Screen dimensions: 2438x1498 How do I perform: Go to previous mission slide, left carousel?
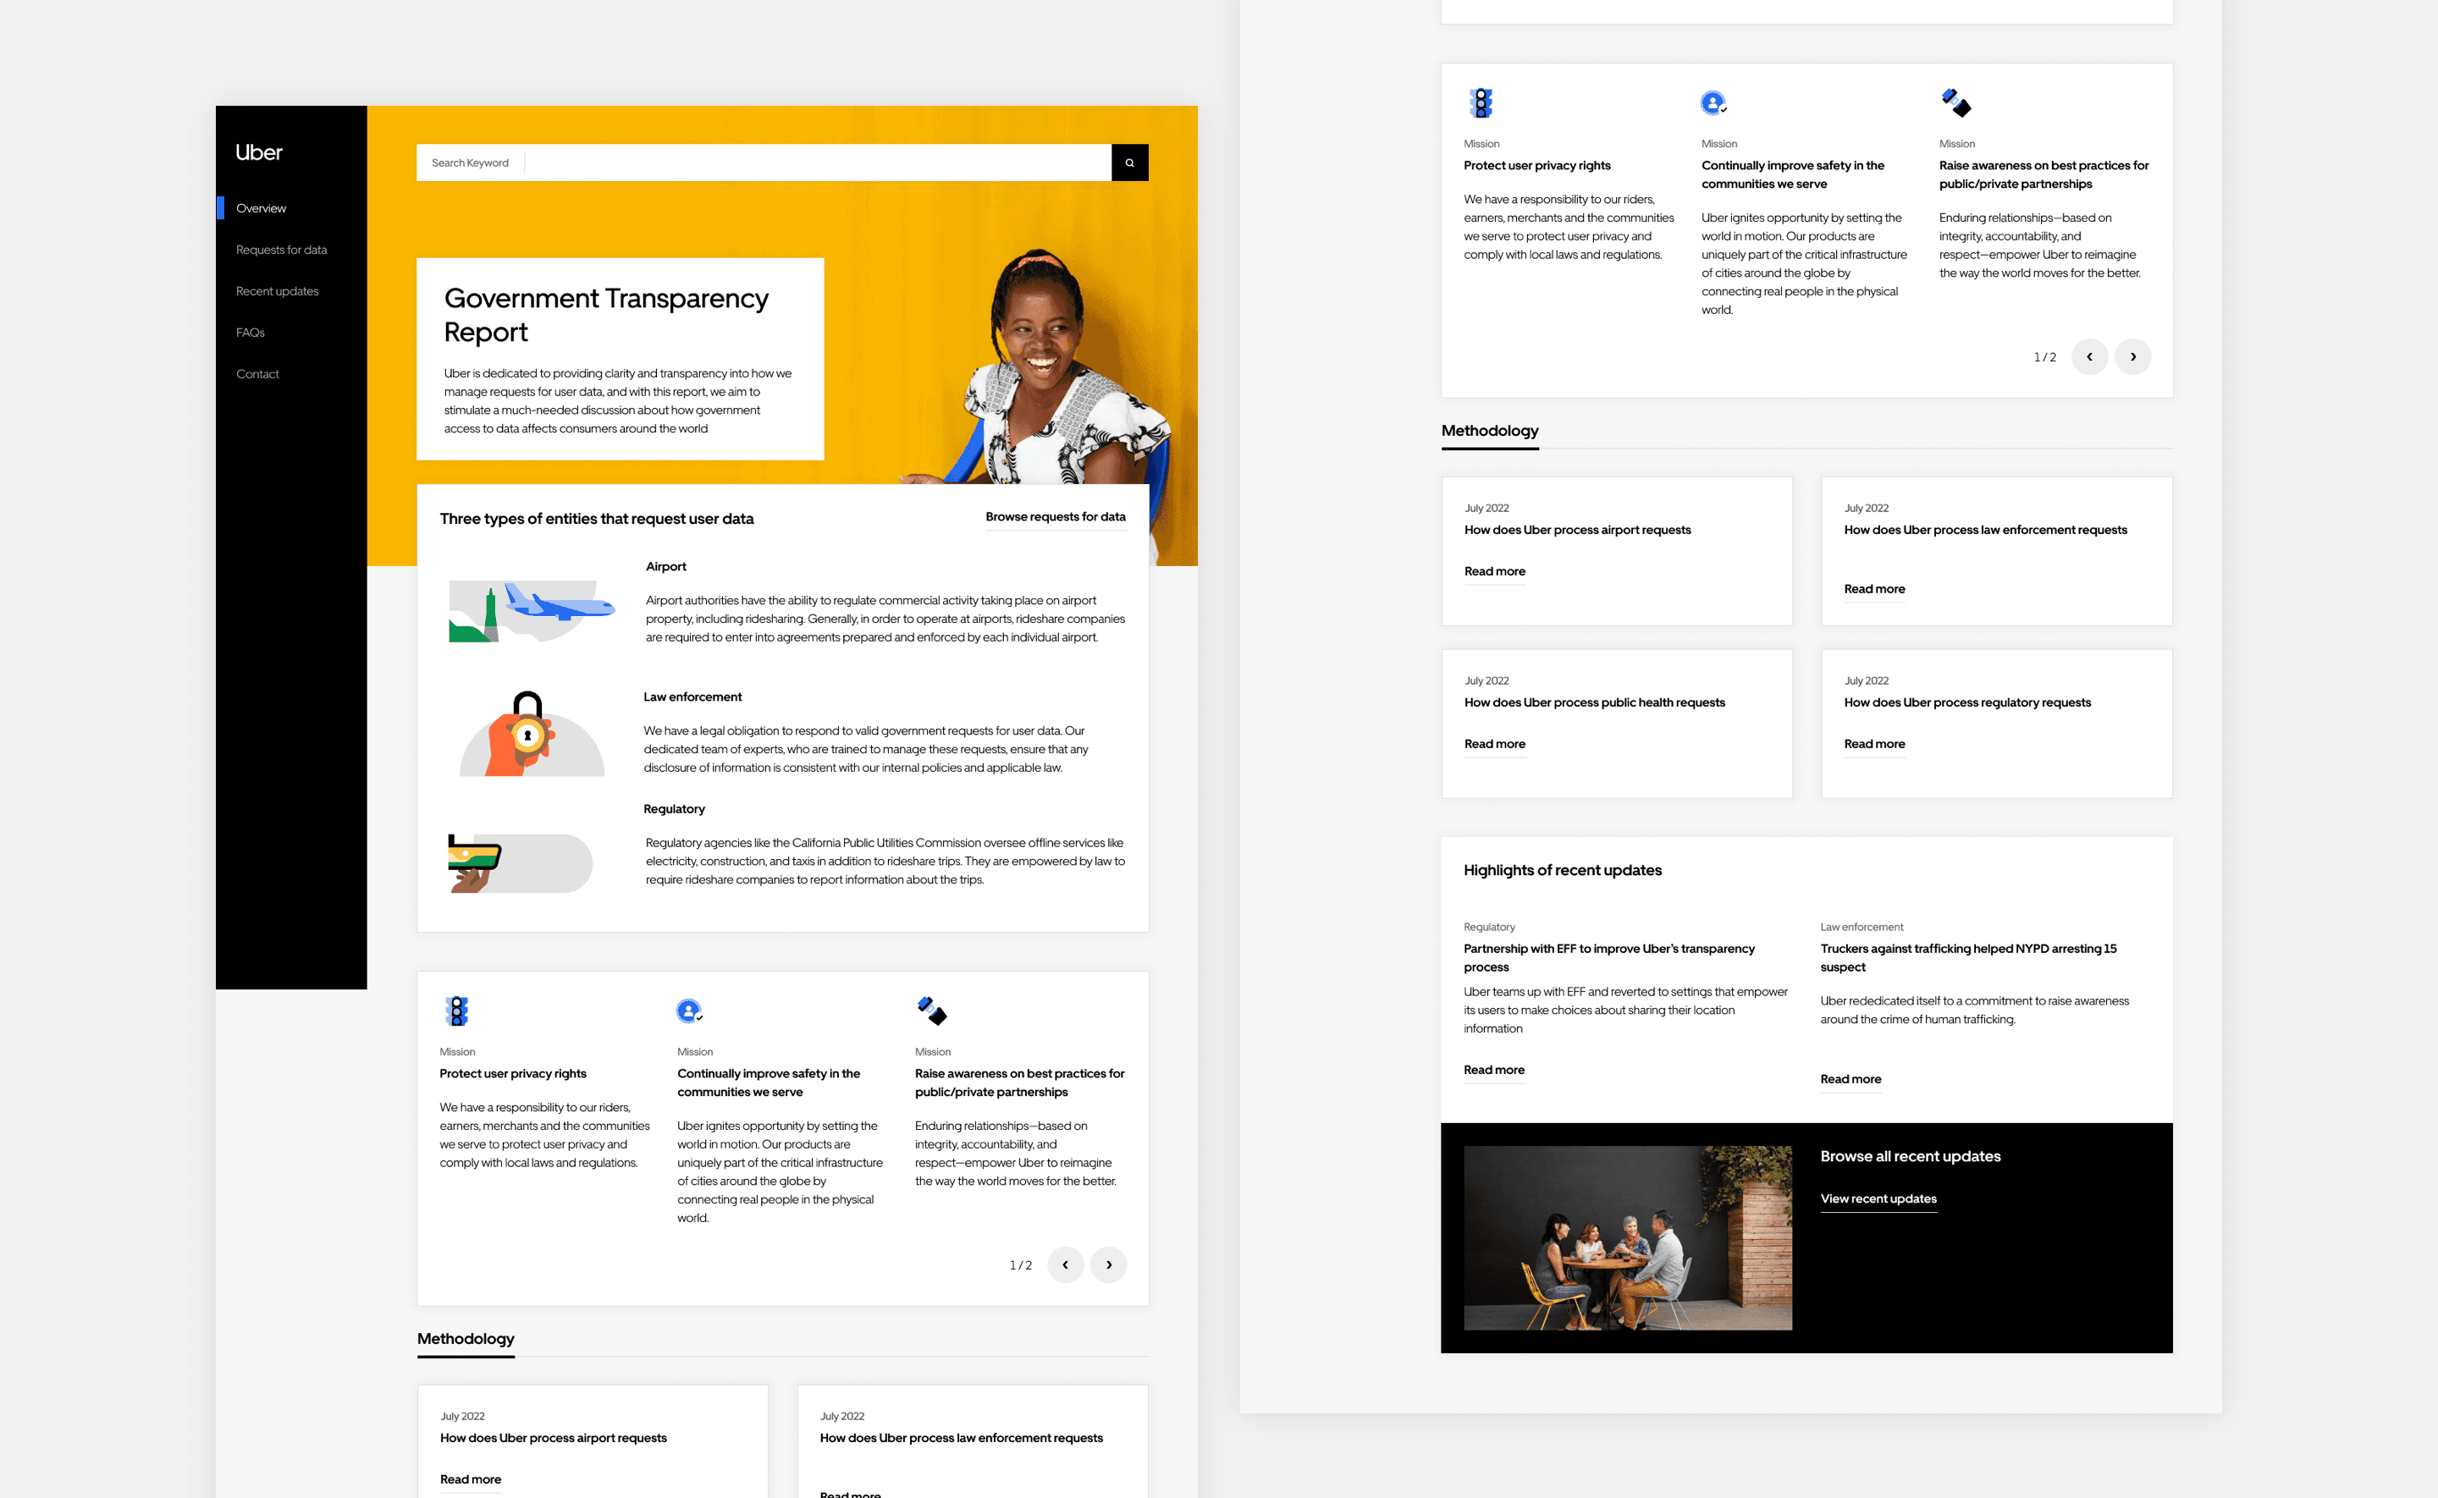pyautogui.click(x=1065, y=1264)
